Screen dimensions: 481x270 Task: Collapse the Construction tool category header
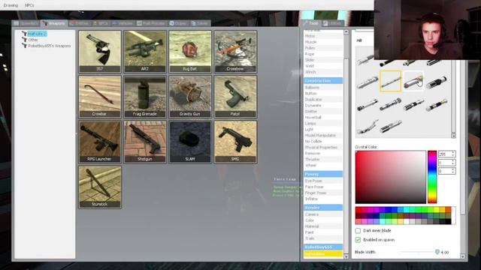click(x=323, y=80)
